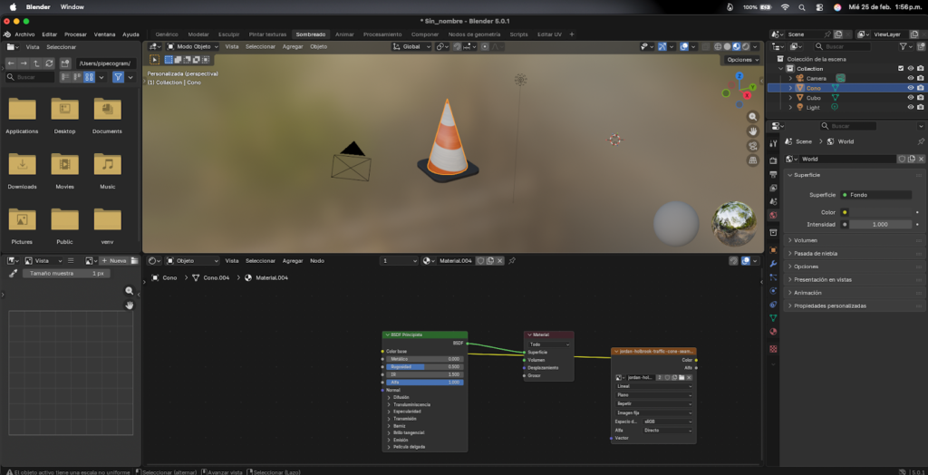Pin the properties editor with pin icon
The image size is (928, 475).
click(x=921, y=141)
